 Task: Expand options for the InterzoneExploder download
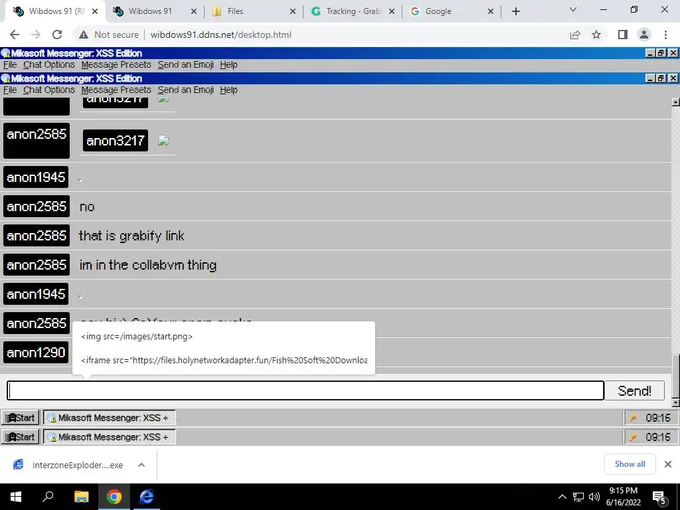click(141, 465)
